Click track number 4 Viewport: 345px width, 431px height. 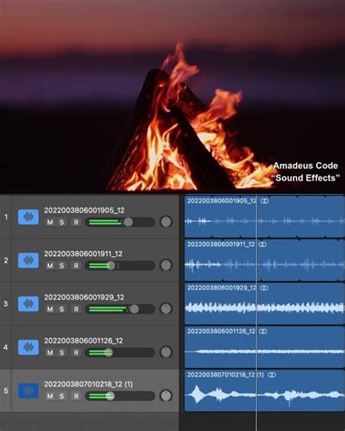tap(6, 347)
